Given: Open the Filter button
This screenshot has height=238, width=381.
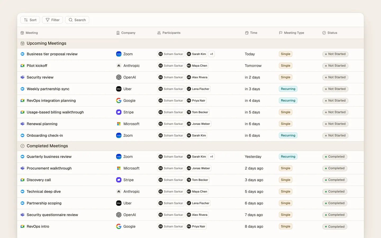Looking at the screenshot, I should (x=52, y=20).
